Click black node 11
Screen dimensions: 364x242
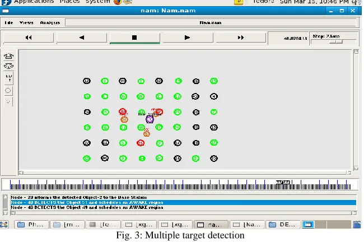point(105,142)
